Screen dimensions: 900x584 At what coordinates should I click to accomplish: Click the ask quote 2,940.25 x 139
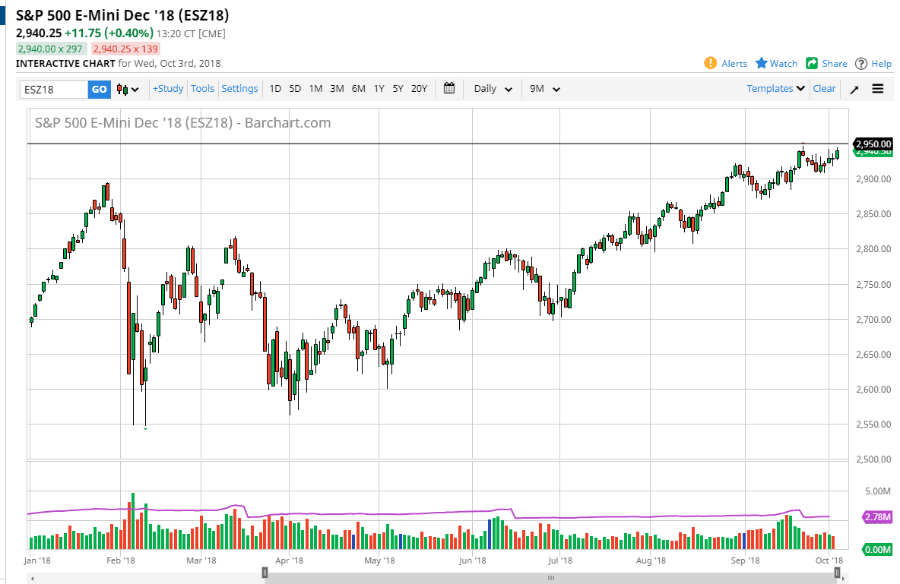(125, 49)
